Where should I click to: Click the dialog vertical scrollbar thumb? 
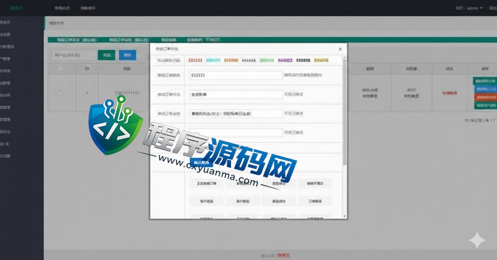[x=345, y=112]
